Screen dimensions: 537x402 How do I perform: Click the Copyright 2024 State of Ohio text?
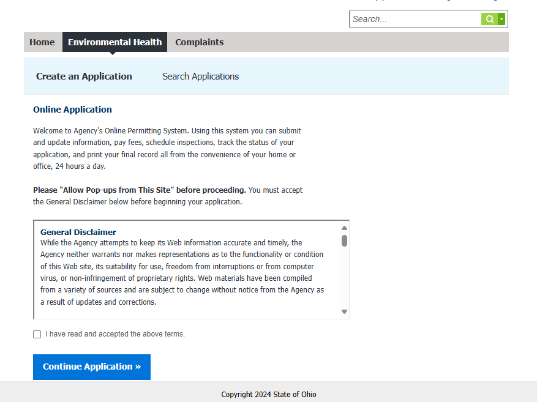pyautogui.click(x=269, y=395)
